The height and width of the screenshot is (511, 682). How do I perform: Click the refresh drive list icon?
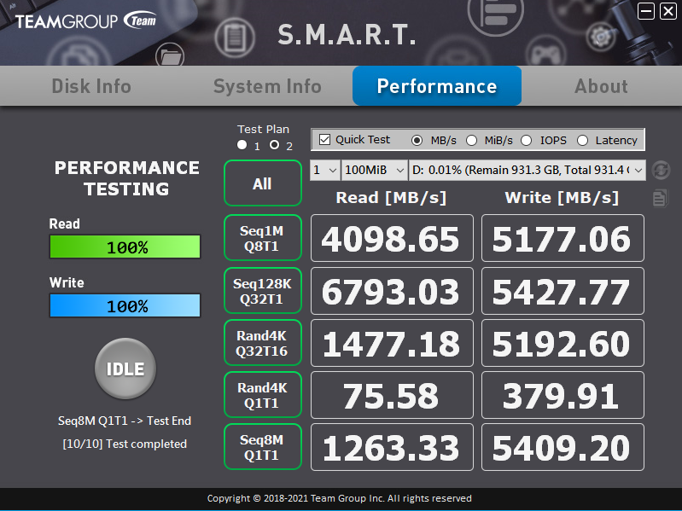659,170
